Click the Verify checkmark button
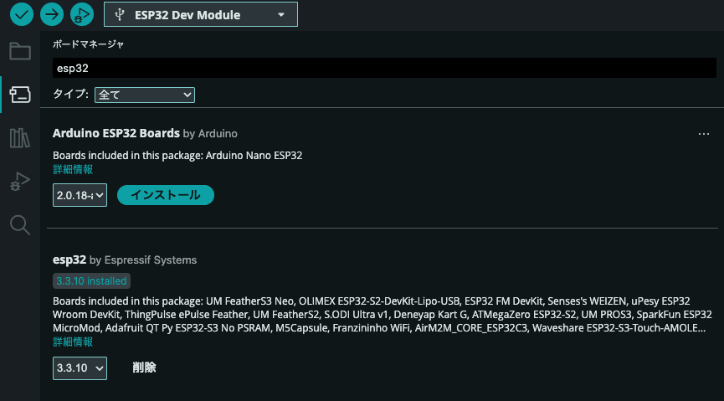This screenshot has width=724, height=401. click(22, 14)
